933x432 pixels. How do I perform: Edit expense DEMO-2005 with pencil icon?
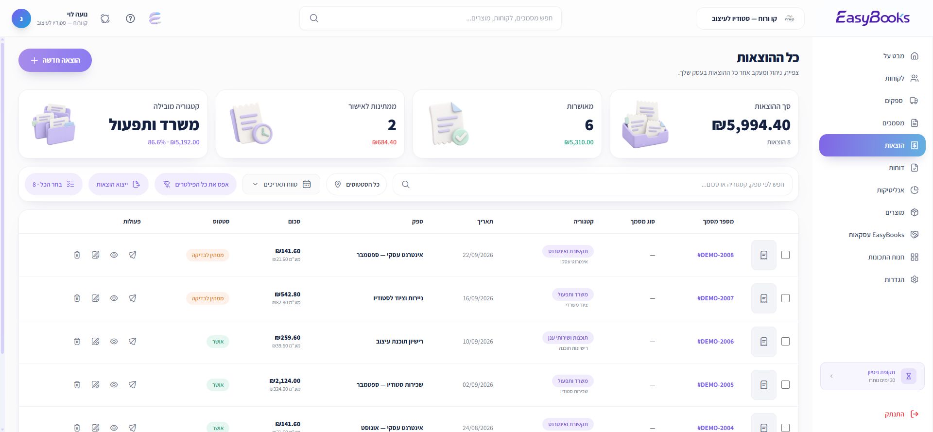pyautogui.click(x=96, y=385)
